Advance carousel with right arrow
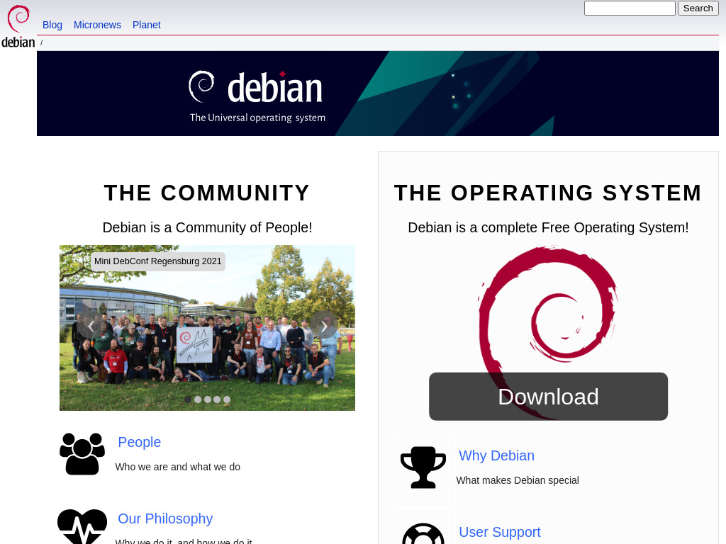Screen dimensions: 726x544 (x=324, y=326)
